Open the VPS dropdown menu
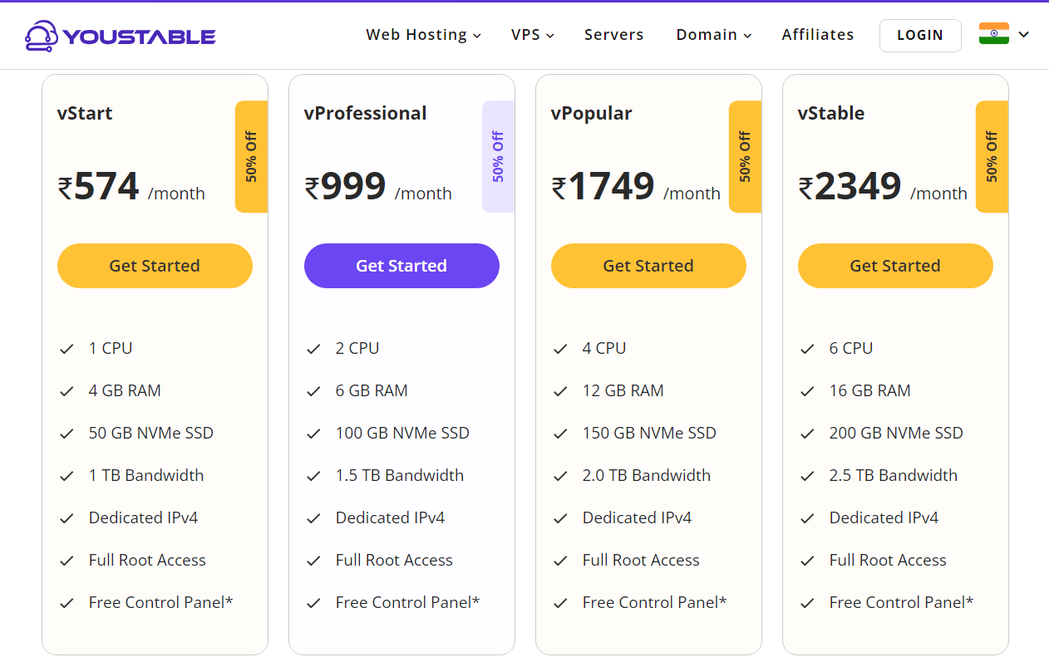The width and height of the screenshot is (1049, 662). [533, 35]
